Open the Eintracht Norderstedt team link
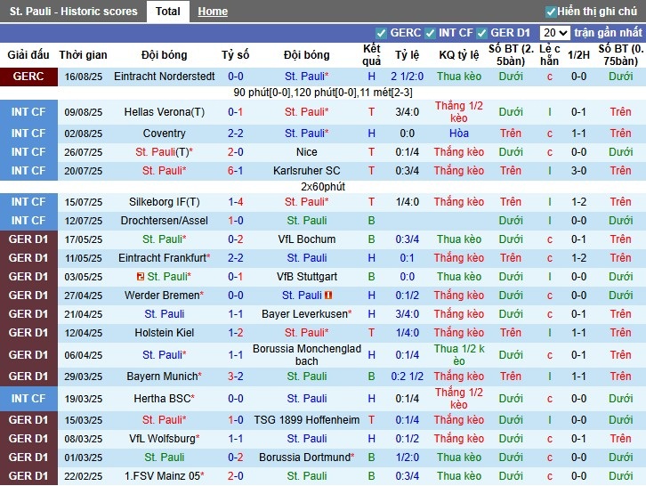The width and height of the screenshot is (646, 486). pyautogui.click(x=164, y=77)
